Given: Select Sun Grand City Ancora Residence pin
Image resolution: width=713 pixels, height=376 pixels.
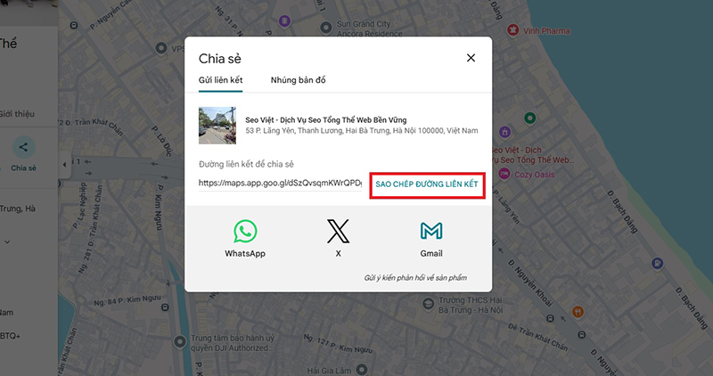Looking at the screenshot, I should coord(326,28).
